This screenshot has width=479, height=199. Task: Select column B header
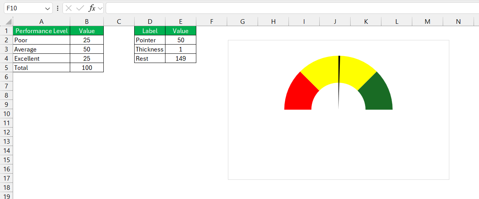coord(87,22)
